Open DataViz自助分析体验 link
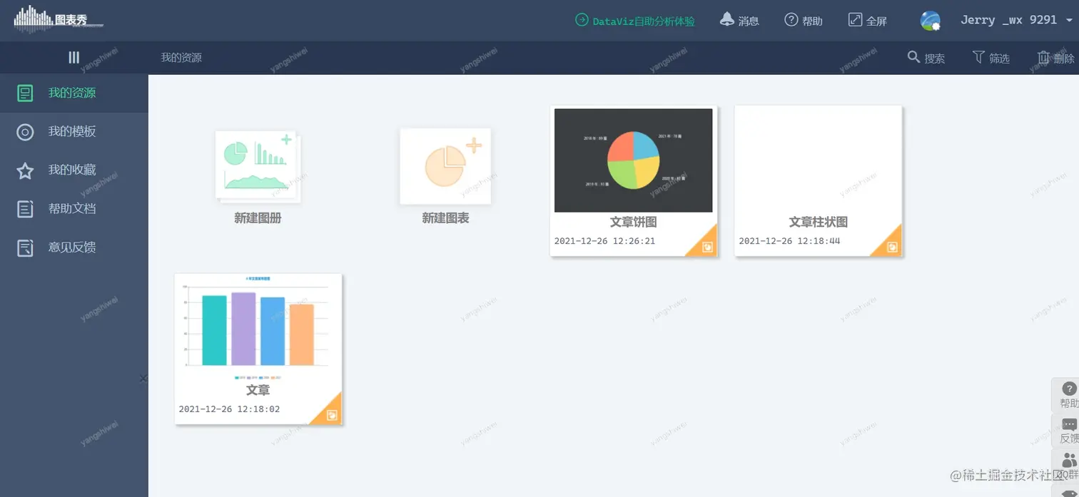Screen dimensions: 1079x497 pos(643,21)
